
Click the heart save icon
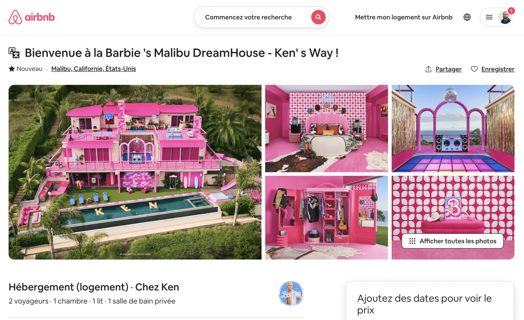point(474,69)
